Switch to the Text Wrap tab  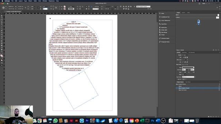(188, 82)
